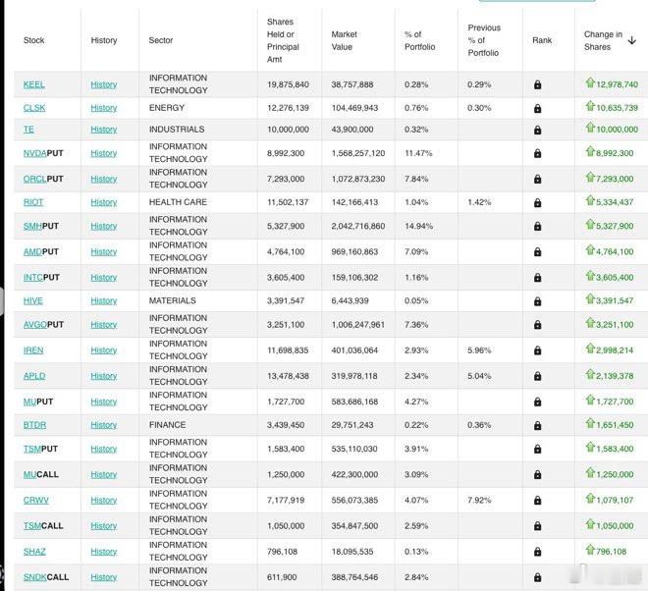
Task: Open History link for TSM CALL
Action: point(104,525)
